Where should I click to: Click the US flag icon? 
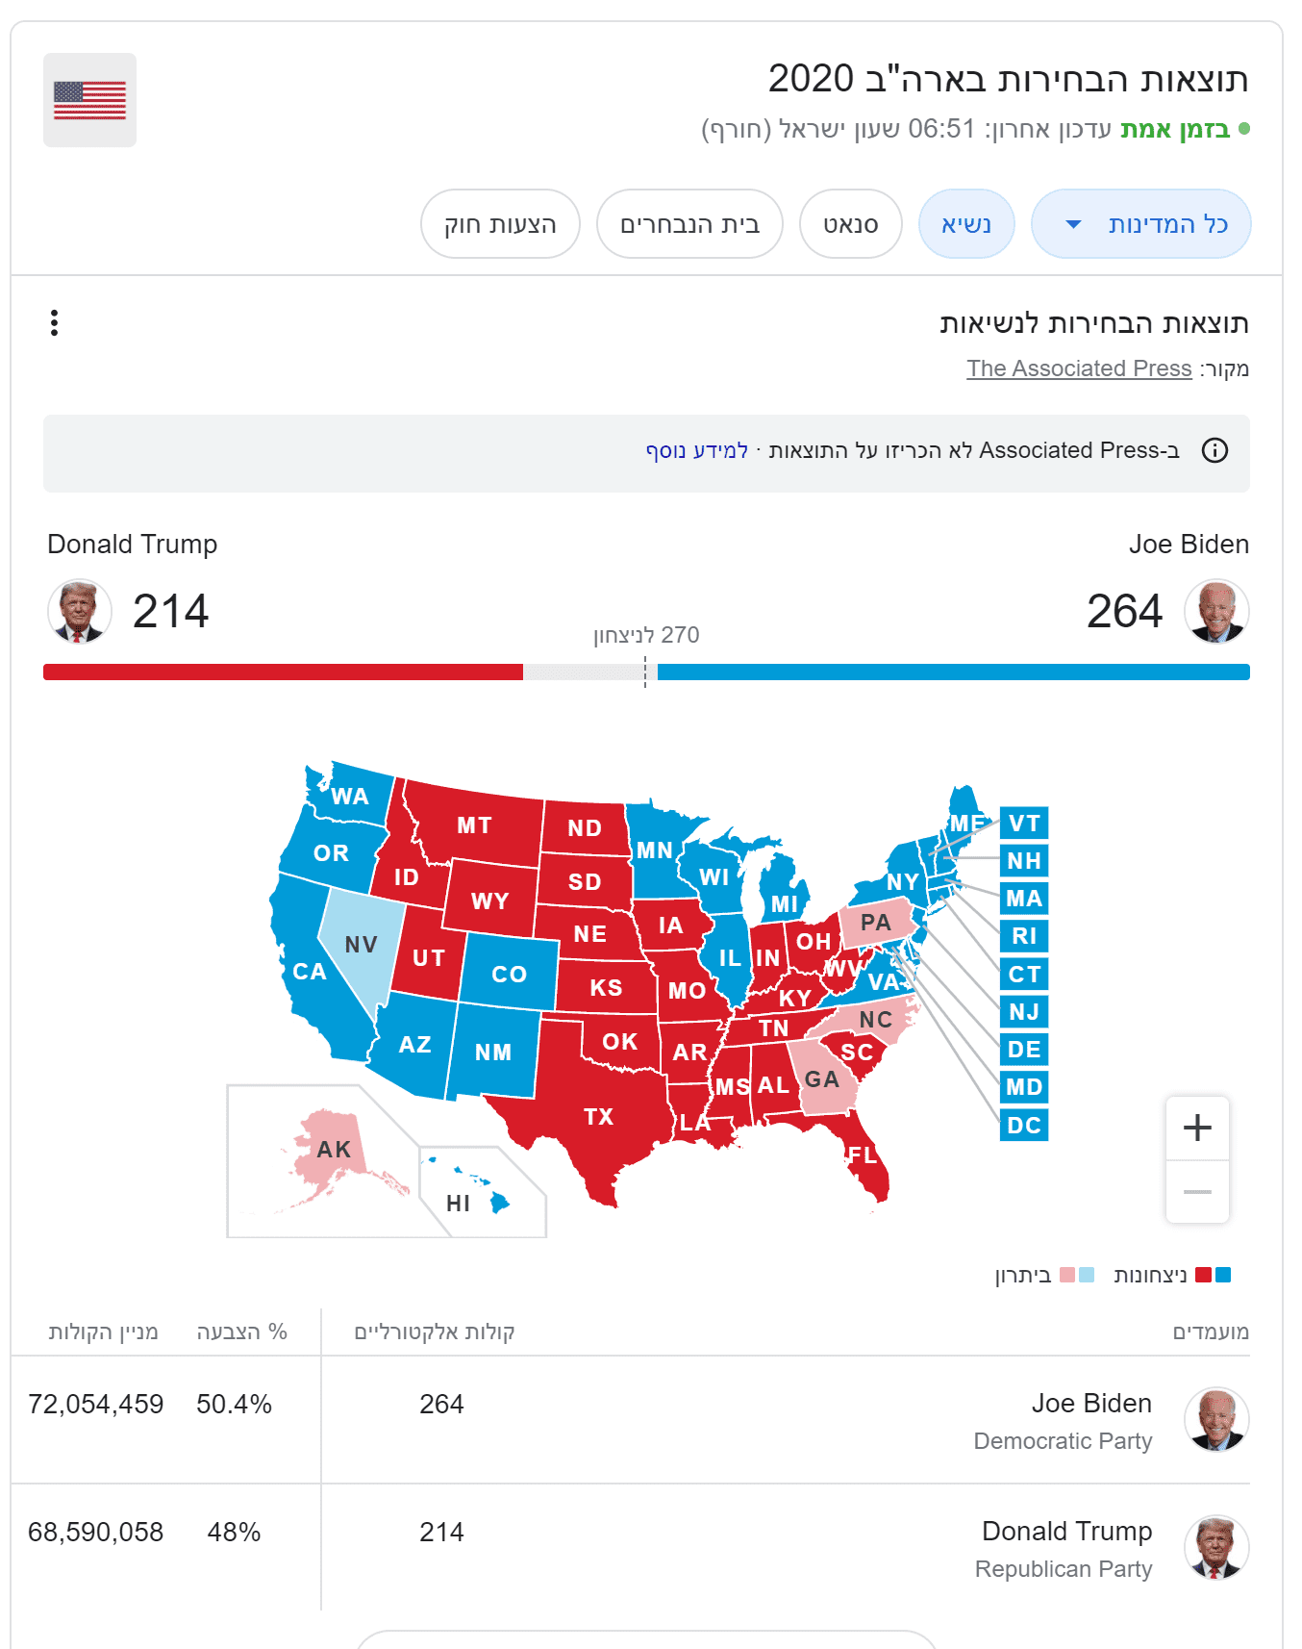click(89, 100)
